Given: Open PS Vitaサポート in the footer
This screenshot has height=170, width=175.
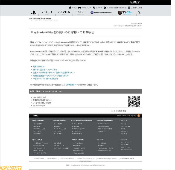Looking at the screenshot, I should coord(59,134).
